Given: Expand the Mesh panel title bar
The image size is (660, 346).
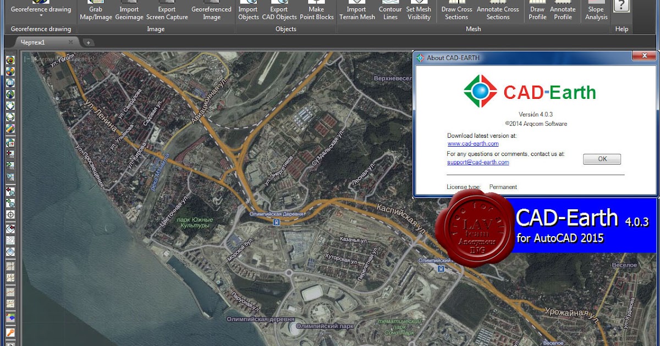Looking at the screenshot, I should point(473,29).
